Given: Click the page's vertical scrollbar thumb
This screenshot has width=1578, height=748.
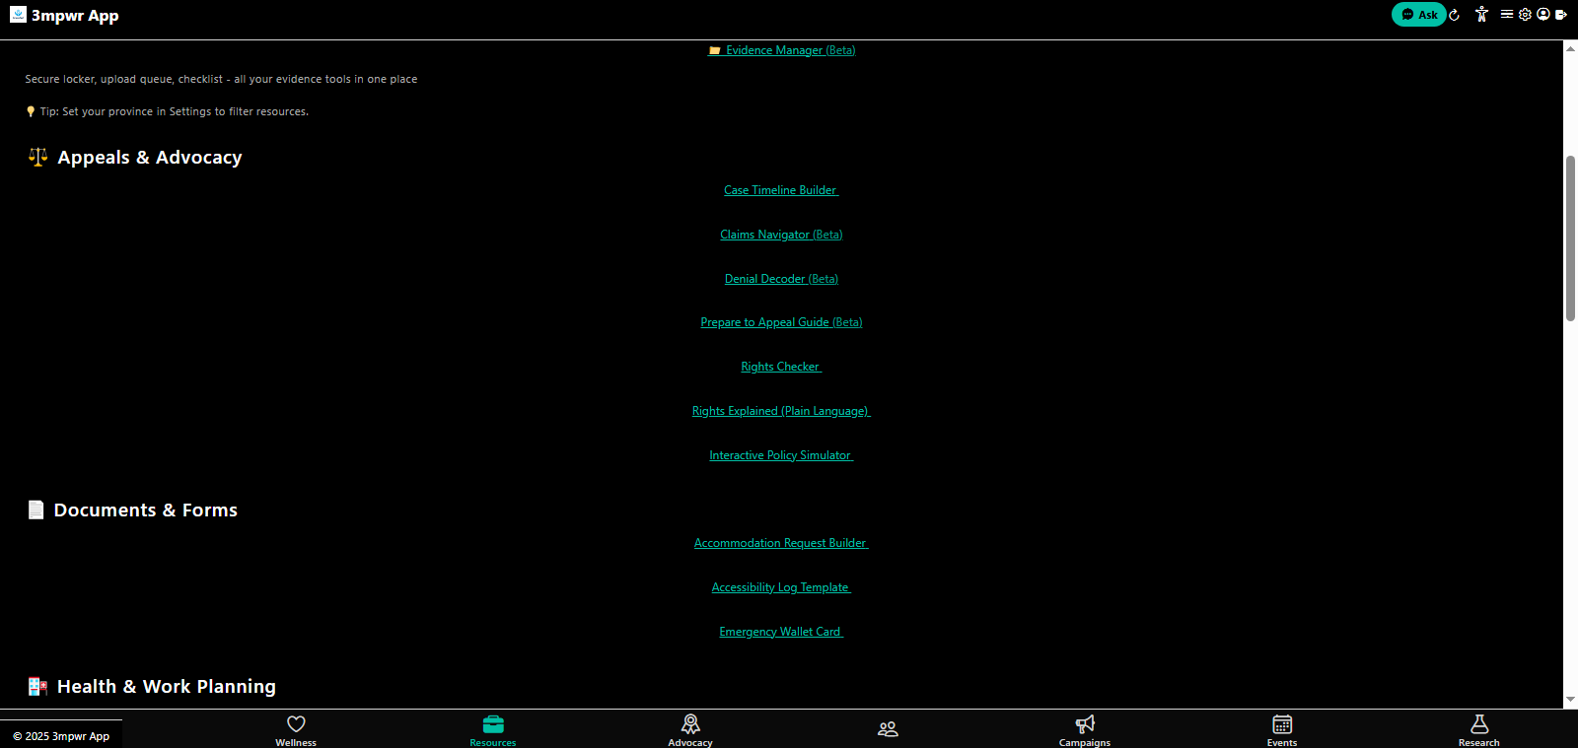Looking at the screenshot, I should click(x=1570, y=238).
